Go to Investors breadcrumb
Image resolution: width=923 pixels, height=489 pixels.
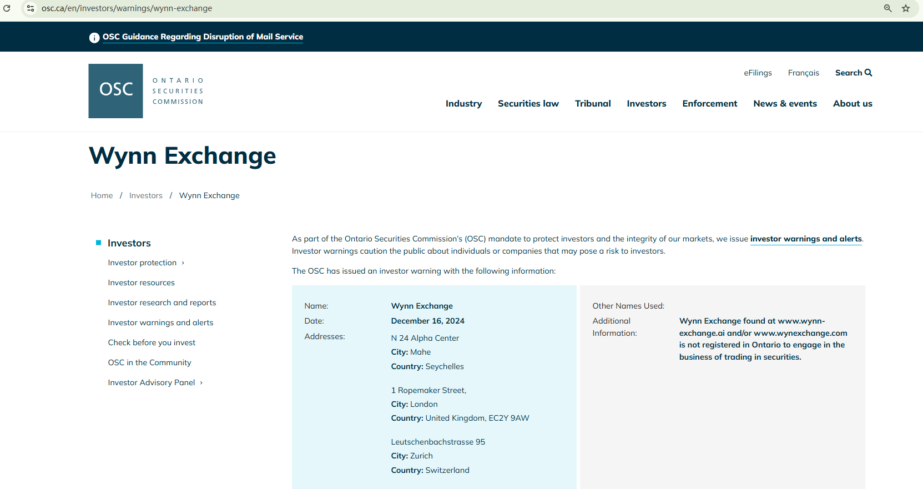tap(146, 195)
